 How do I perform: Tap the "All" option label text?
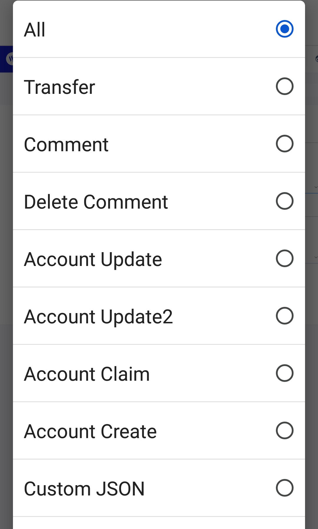pyautogui.click(x=34, y=30)
